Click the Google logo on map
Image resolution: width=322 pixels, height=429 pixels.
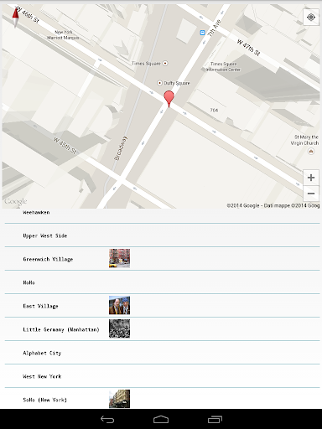[16, 202]
